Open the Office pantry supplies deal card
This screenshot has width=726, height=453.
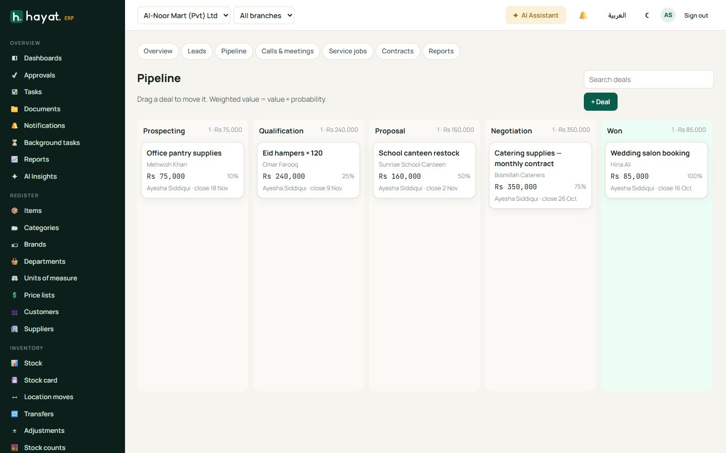pyautogui.click(x=193, y=170)
